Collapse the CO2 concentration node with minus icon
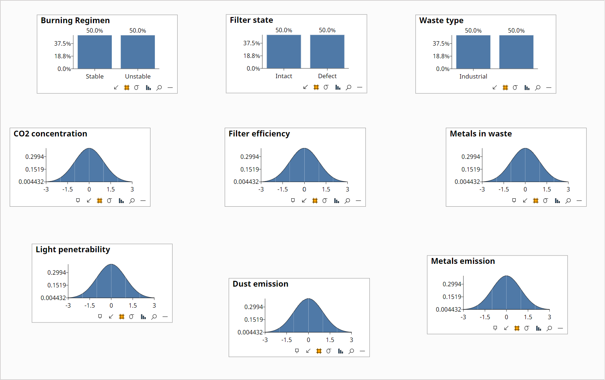Image resolution: width=605 pixels, height=380 pixels. (143, 200)
